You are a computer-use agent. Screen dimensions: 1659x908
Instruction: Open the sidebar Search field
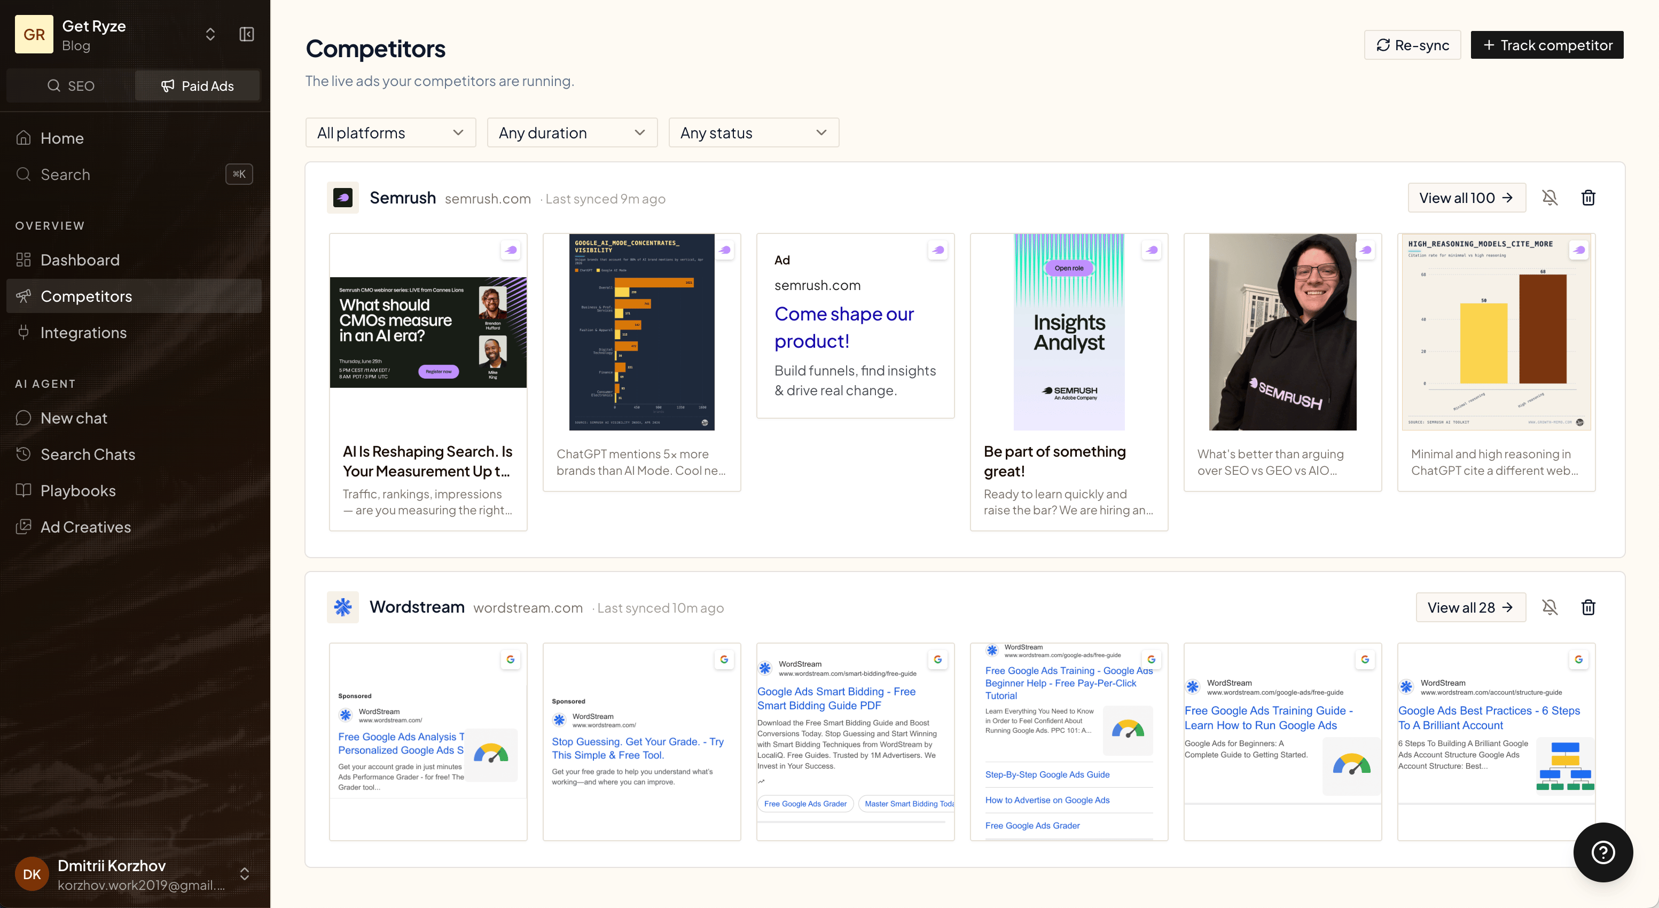(x=134, y=175)
